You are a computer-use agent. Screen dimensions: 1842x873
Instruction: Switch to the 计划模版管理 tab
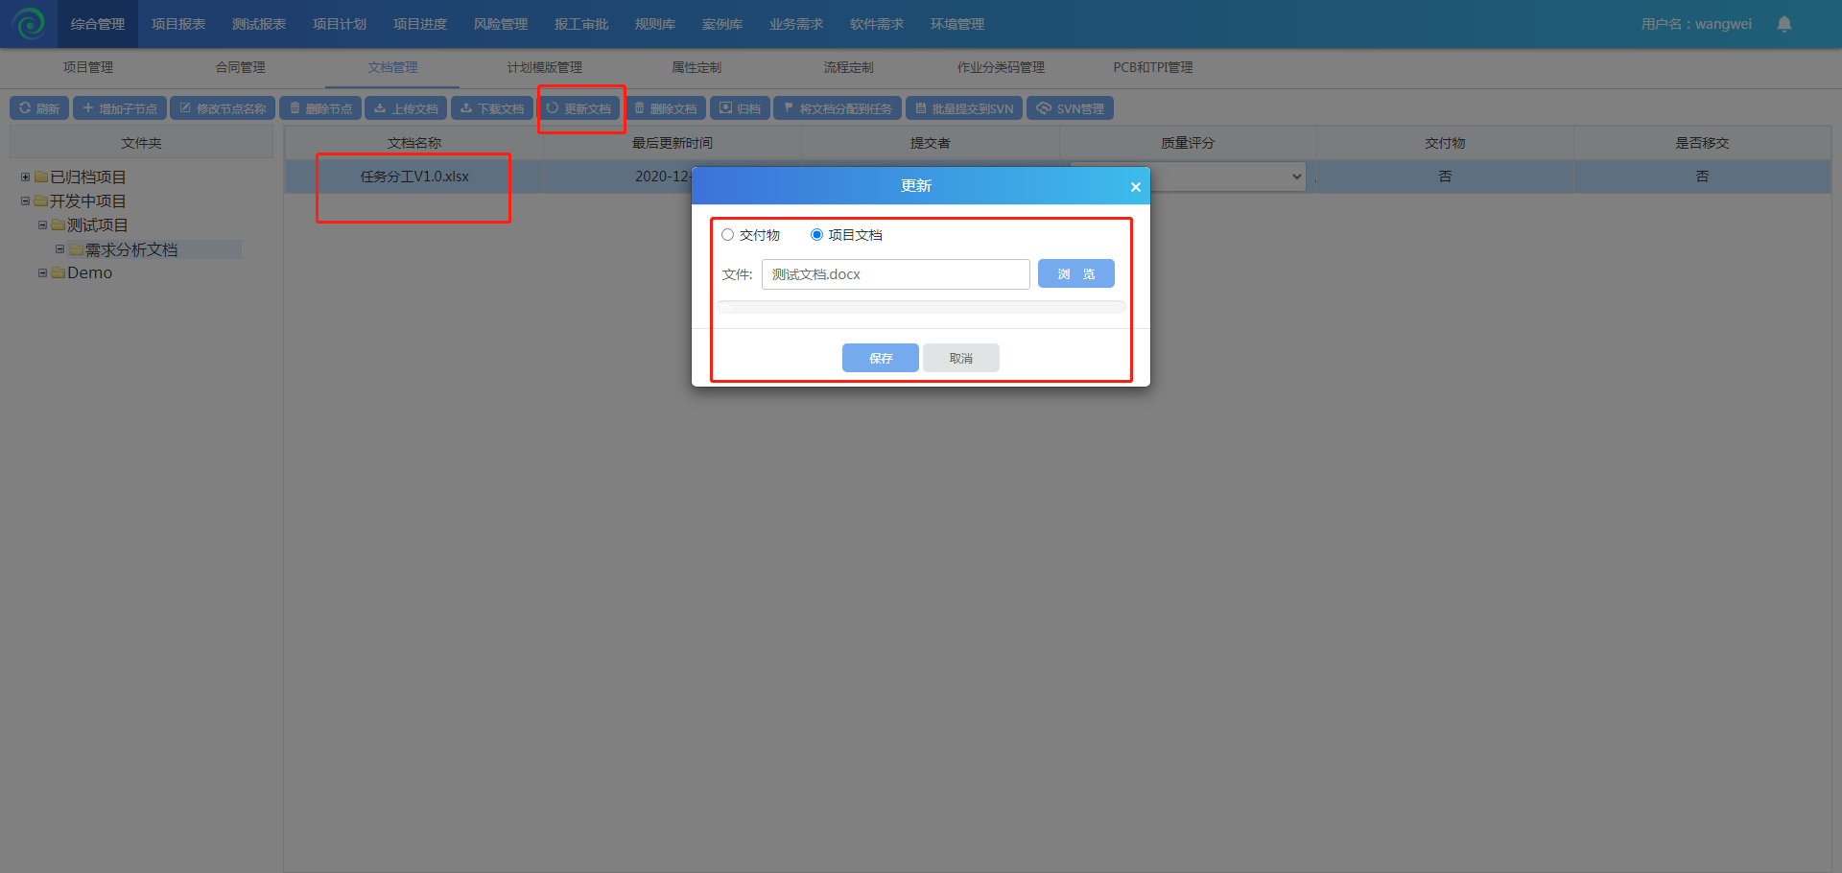tap(545, 67)
